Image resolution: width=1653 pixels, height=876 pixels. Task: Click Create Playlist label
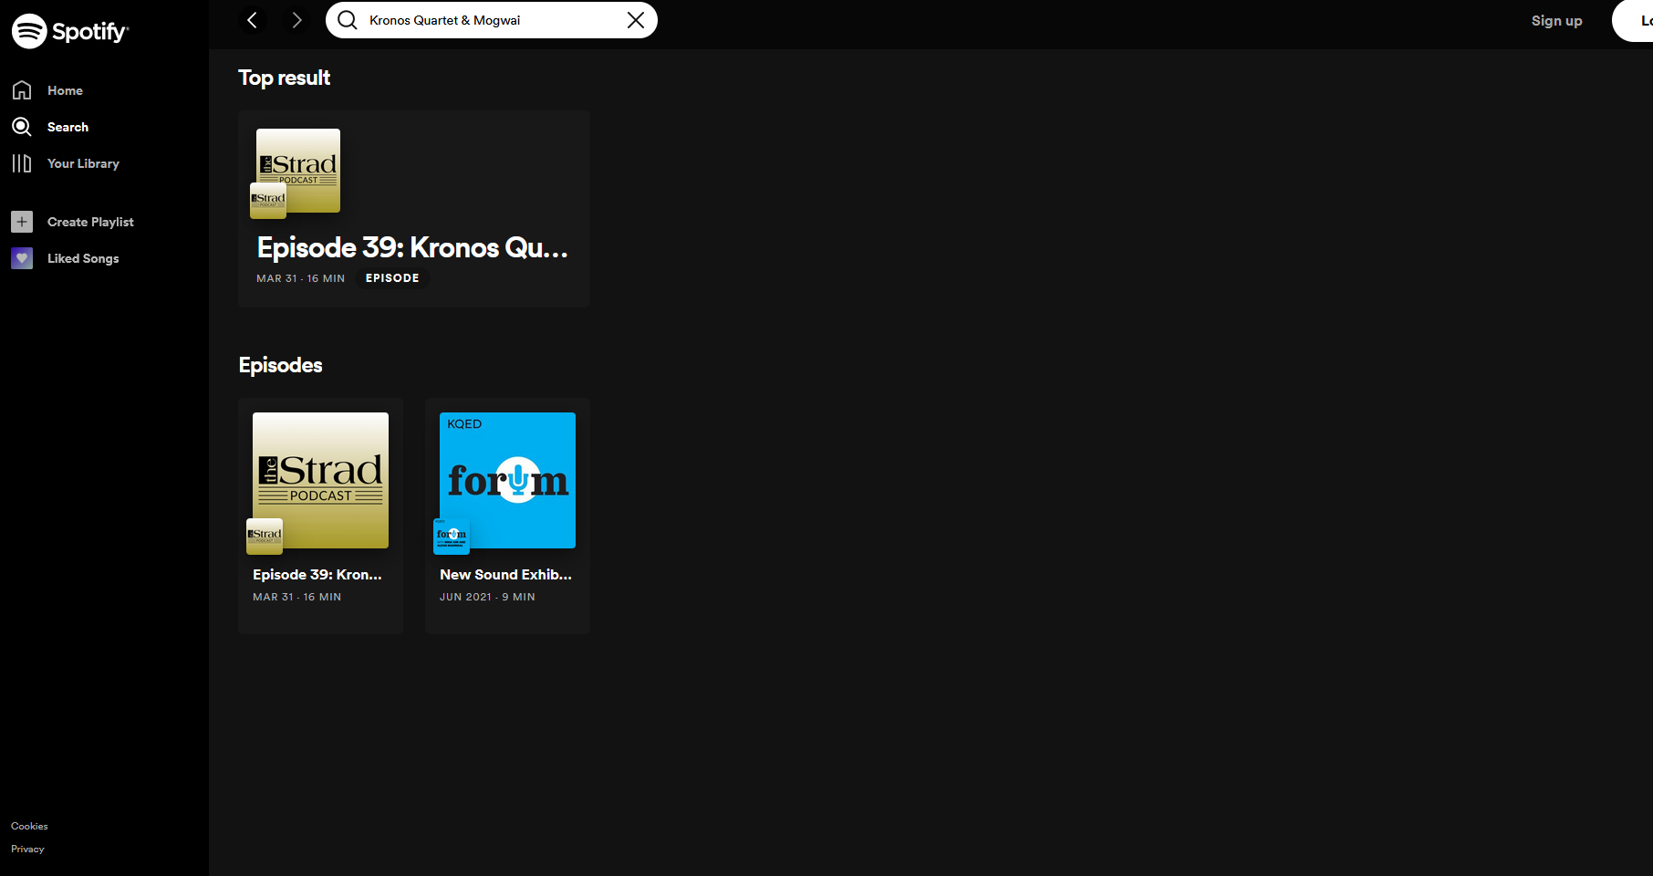click(x=90, y=222)
